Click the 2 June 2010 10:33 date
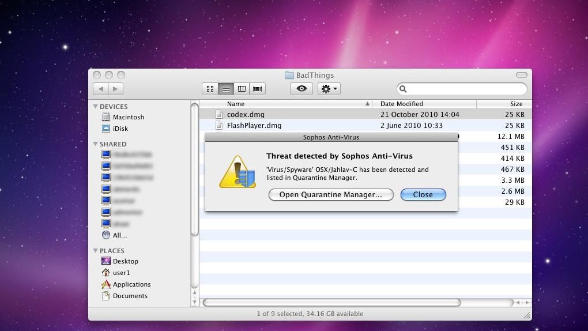Screen dimensions: 588x331 412,125
